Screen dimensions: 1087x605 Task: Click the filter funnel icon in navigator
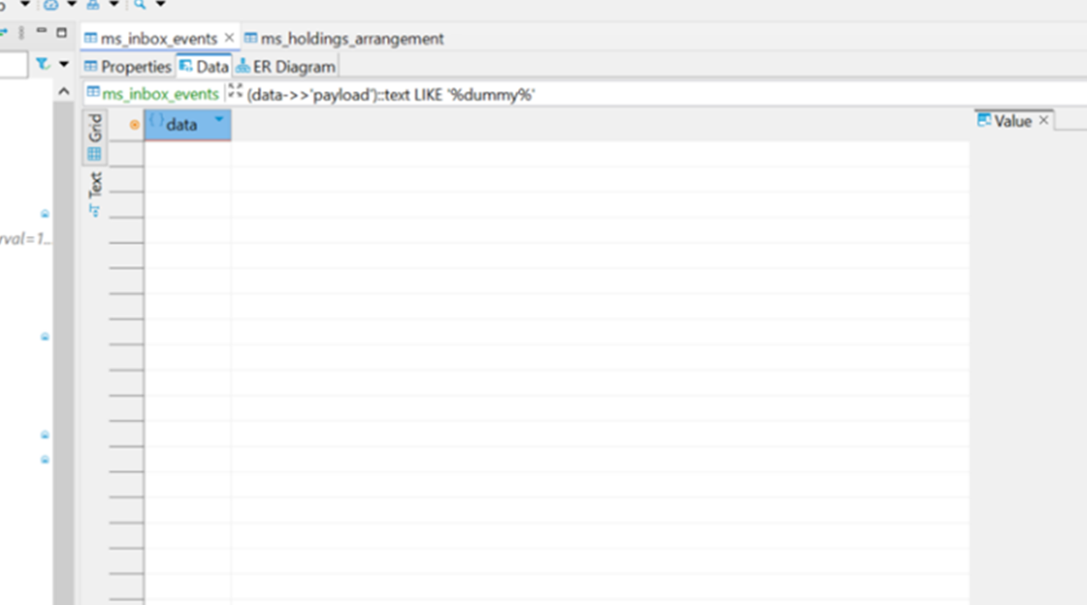click(43, 64)
